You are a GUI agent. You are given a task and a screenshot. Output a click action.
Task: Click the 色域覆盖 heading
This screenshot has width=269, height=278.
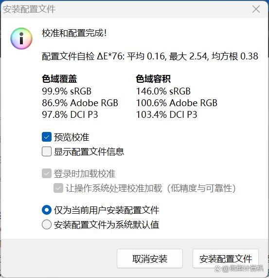[x=59, y=79]
